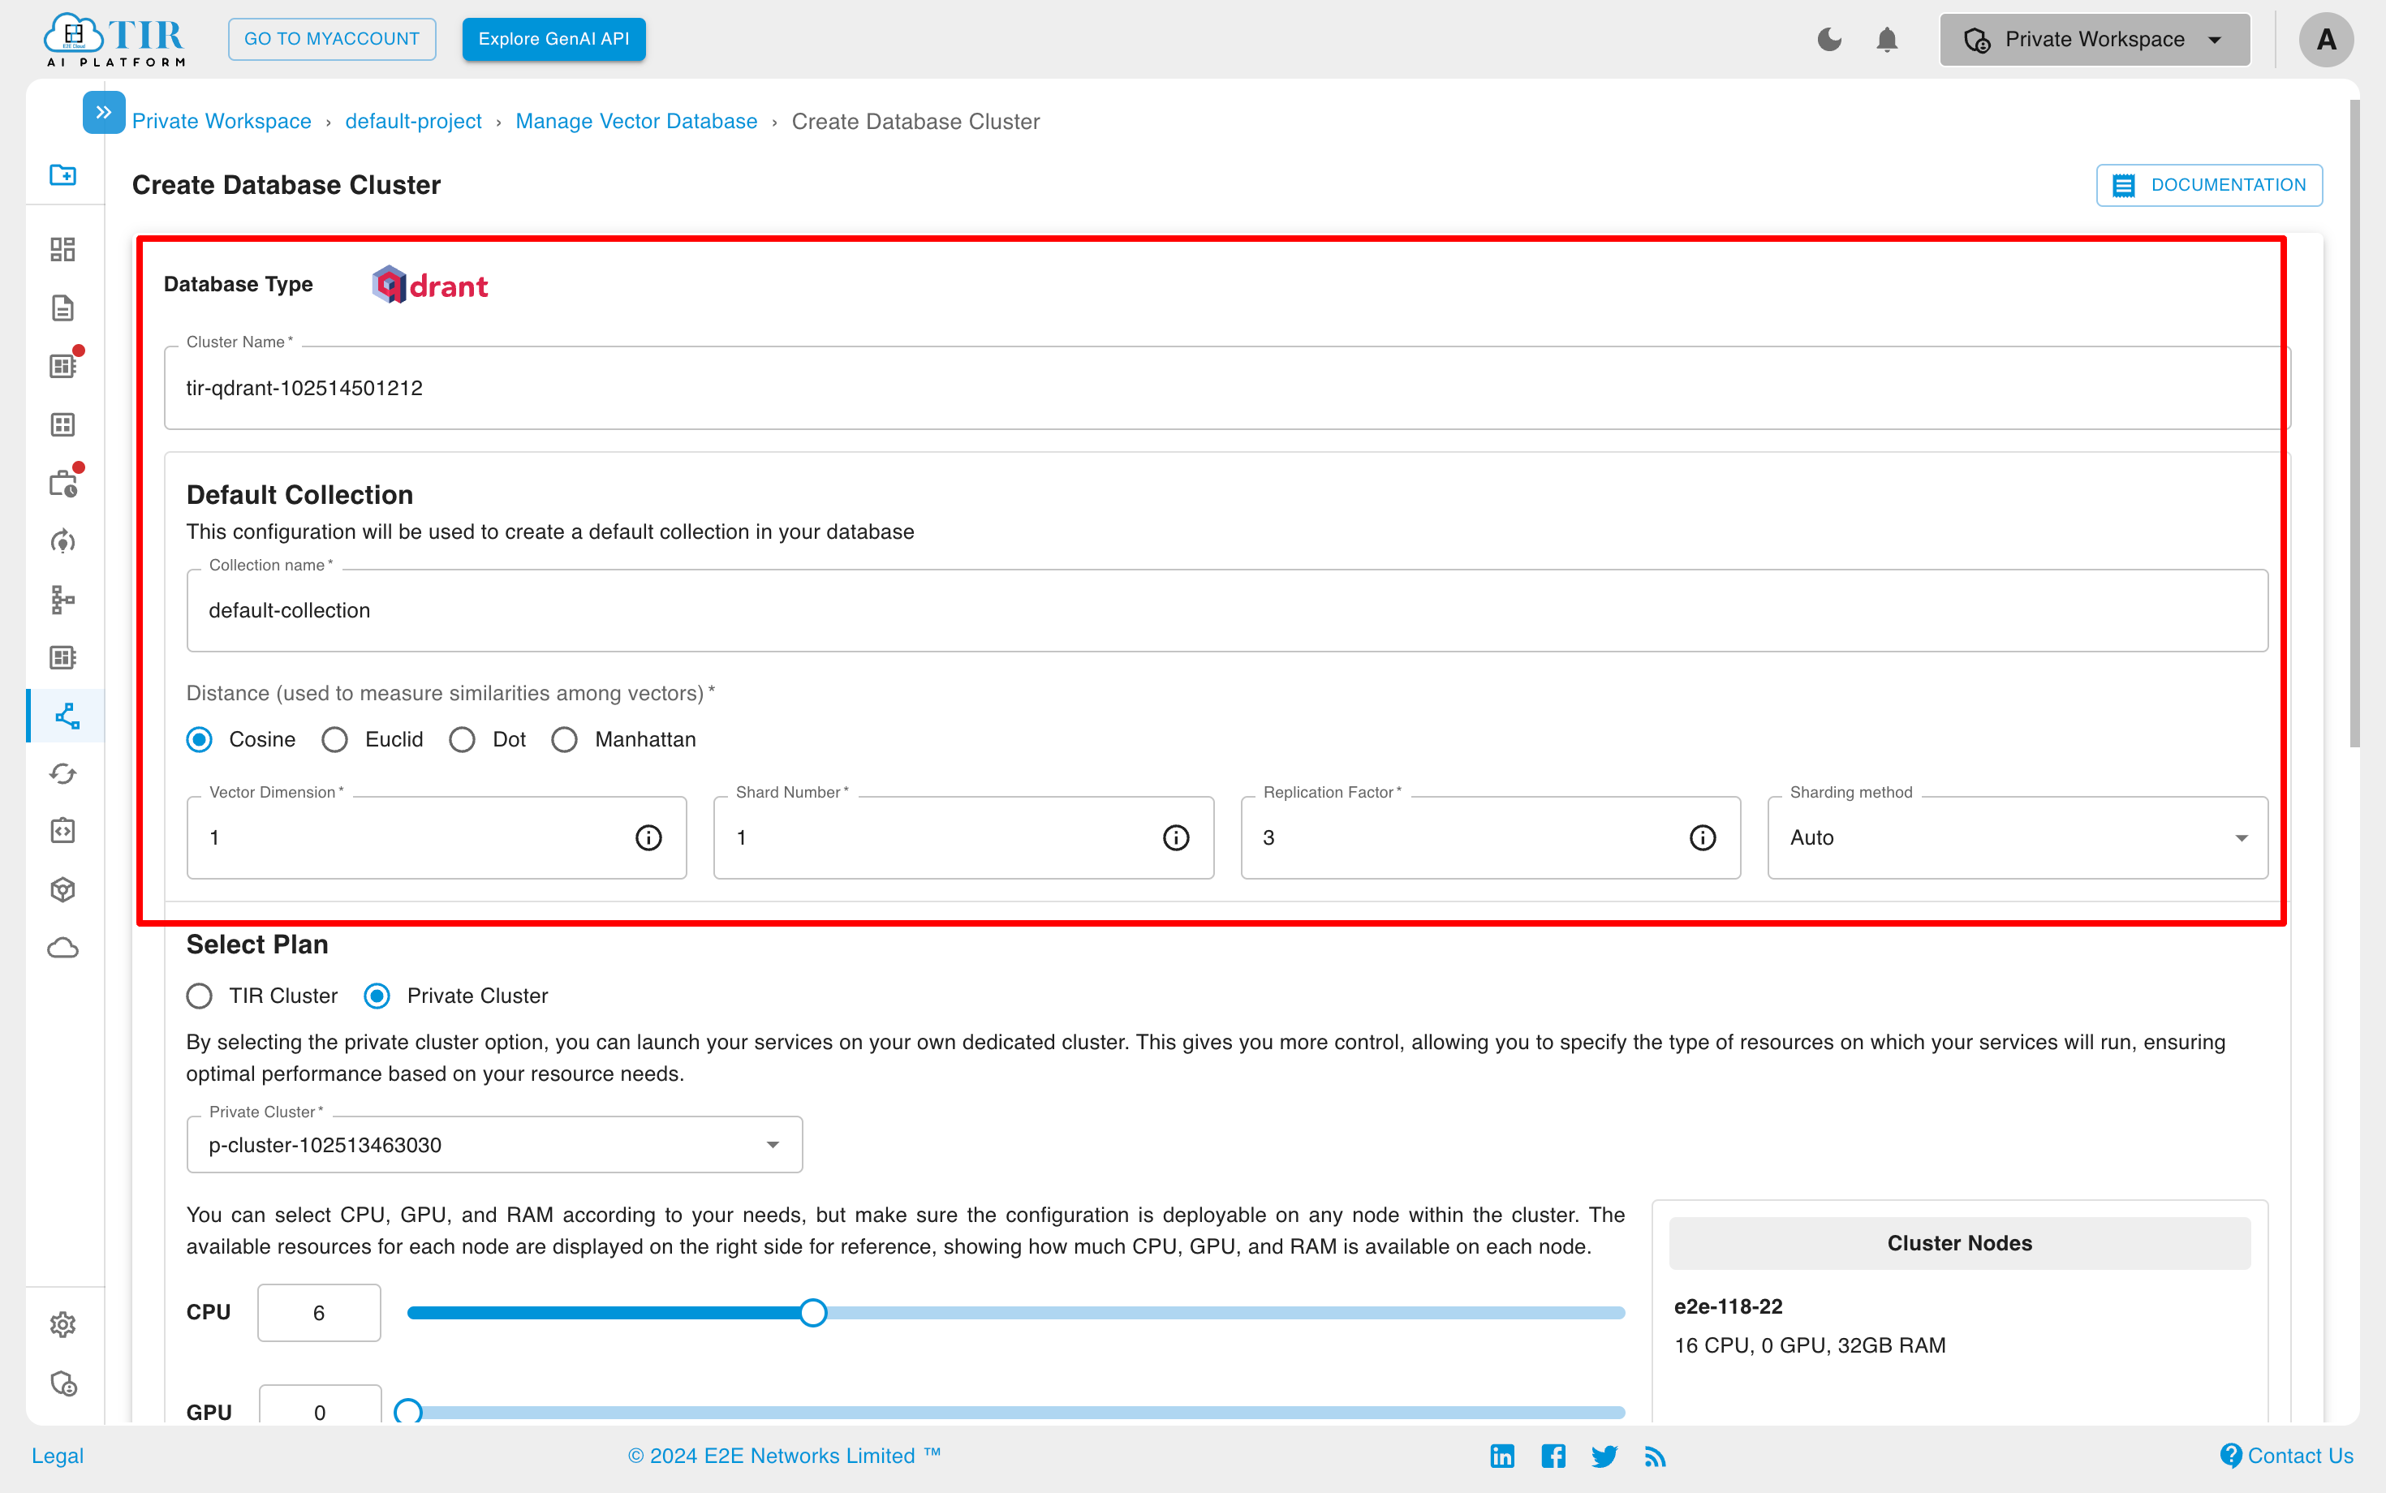Click the GPU slider handle
This screenshot has height=1493, width=2386.
pyautogui.click(x=408, y=1412)
